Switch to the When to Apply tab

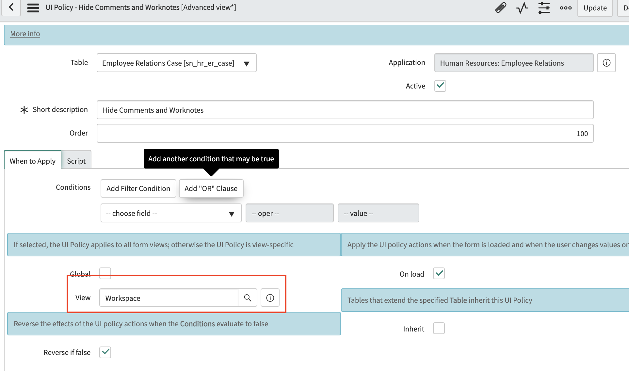click(x=33, y=161)
